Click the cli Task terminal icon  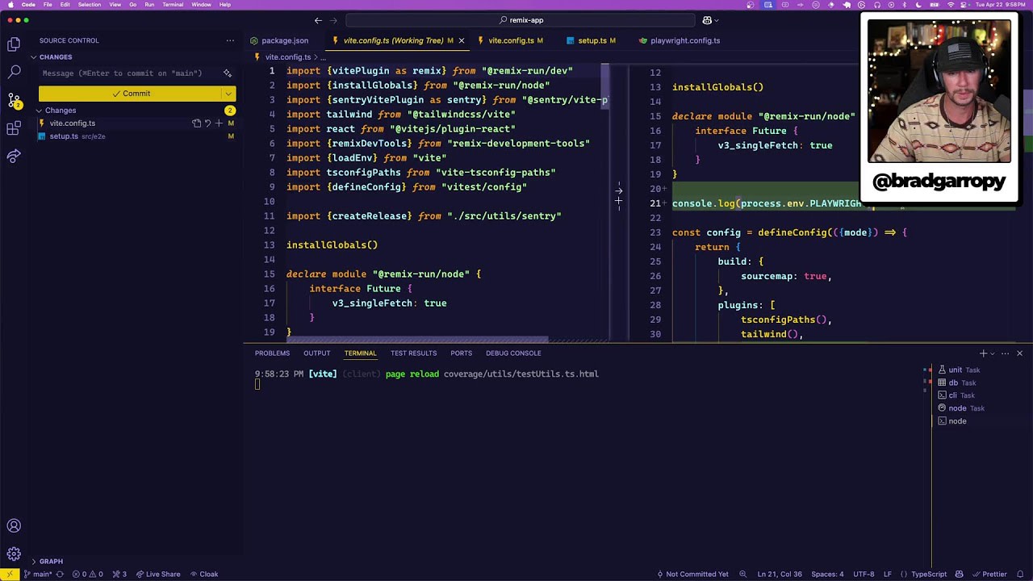942,395
